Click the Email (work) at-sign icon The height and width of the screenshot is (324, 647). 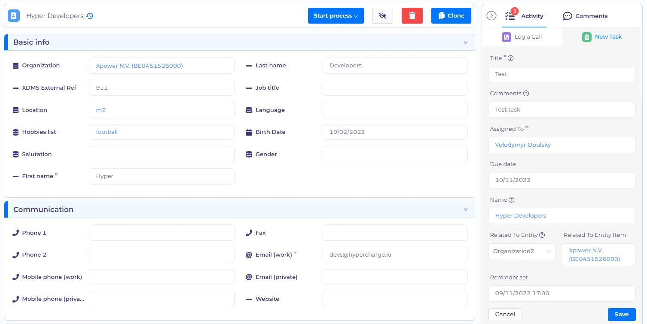pyautogui.click(x=249, y=255)
